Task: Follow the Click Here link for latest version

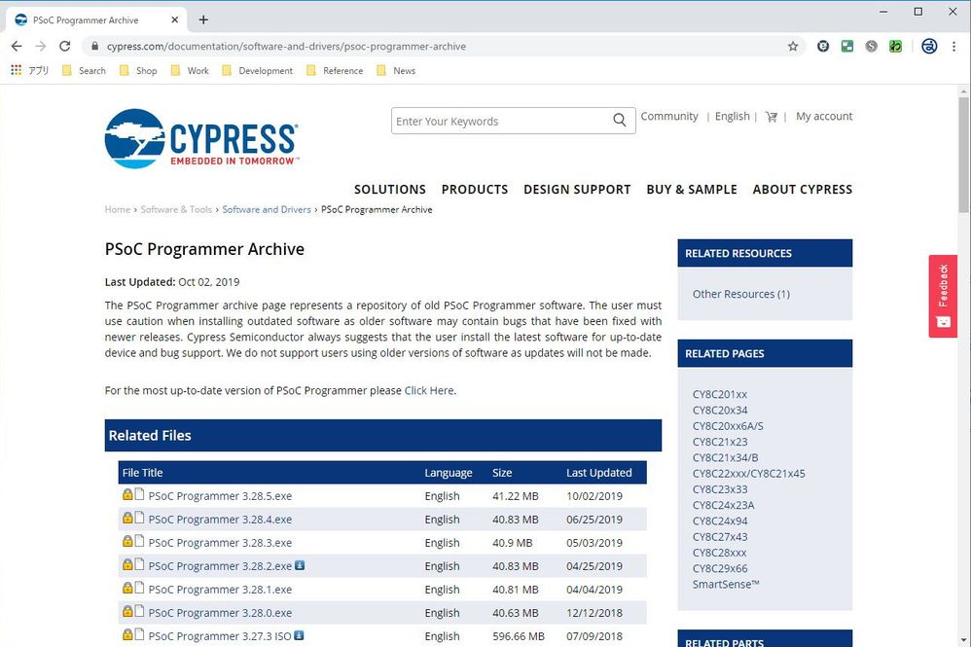Action: (x=429, y=391)
